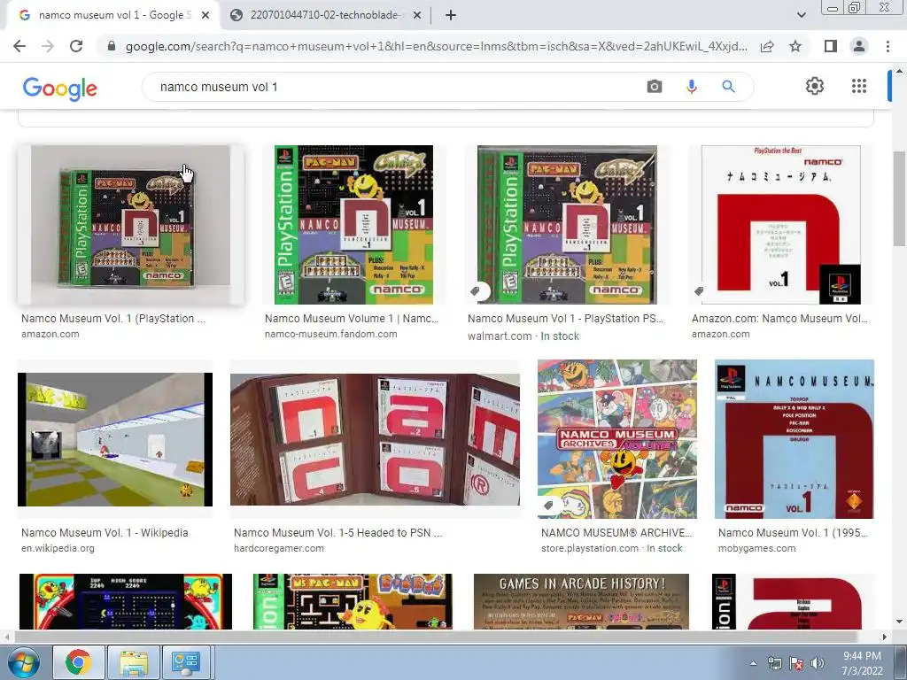
Task: Expand the tab search chevron
Action: (801, 15)
